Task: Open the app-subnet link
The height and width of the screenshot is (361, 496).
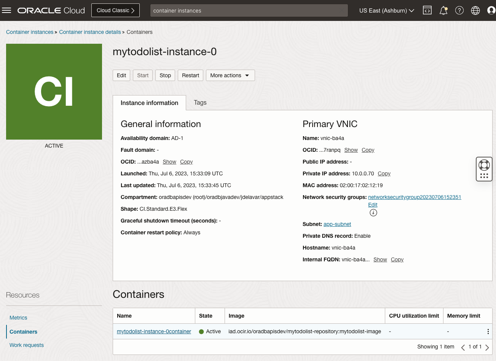Action: (x=337, y=224)
